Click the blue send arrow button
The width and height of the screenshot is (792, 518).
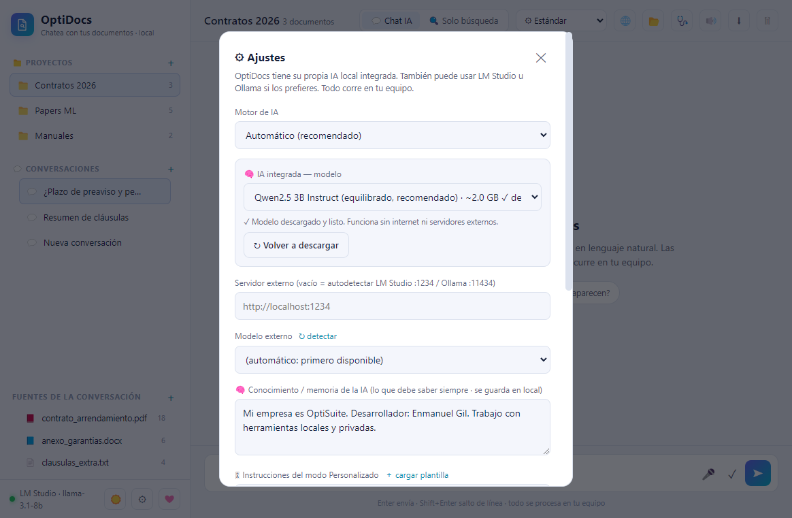pyautogui.click(x=758, y=473)
